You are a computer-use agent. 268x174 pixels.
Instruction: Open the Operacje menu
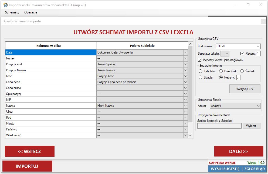(30, 12)
